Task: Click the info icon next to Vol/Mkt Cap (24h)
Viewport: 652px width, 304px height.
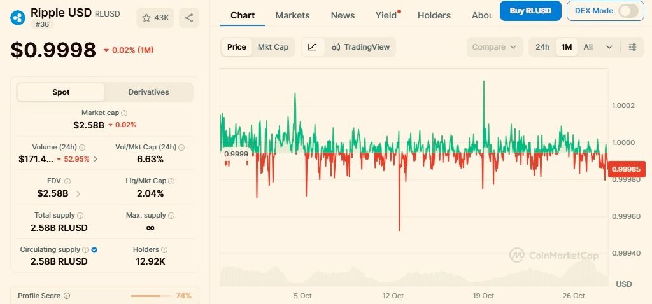Action: click(x=181, y=148)
